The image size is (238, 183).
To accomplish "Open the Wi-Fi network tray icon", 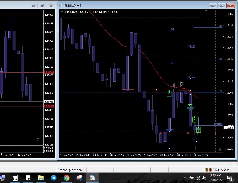I will [198, 178].
